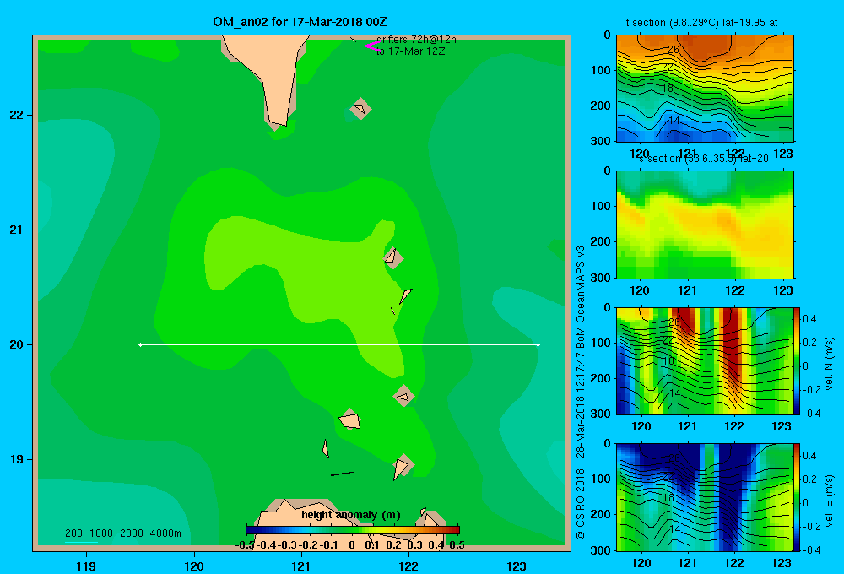Open the salinity section panel
The image size is (844, 574).
pyautogui.click(x=705, y=225)
